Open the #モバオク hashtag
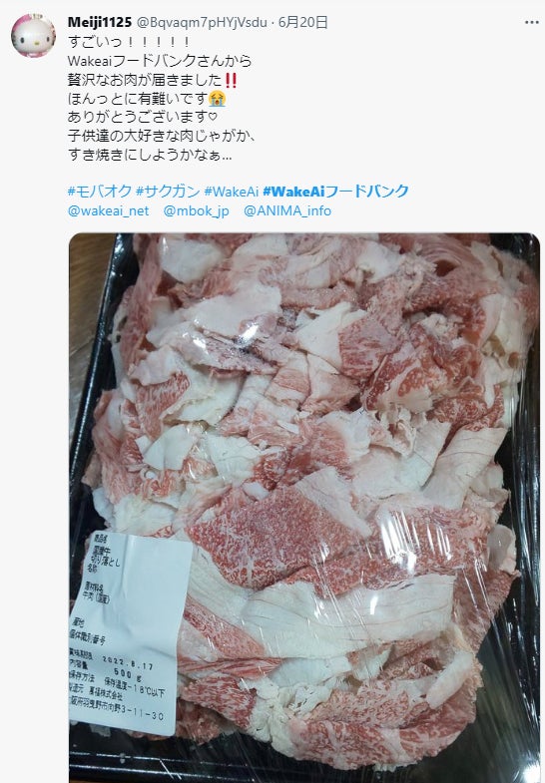 point(100,192)
